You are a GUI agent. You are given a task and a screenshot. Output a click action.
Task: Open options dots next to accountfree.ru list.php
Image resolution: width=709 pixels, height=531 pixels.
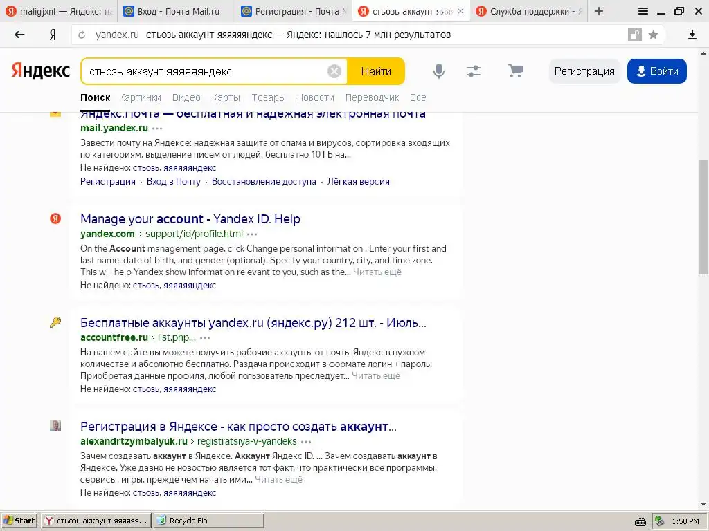(x=205, y=337)
